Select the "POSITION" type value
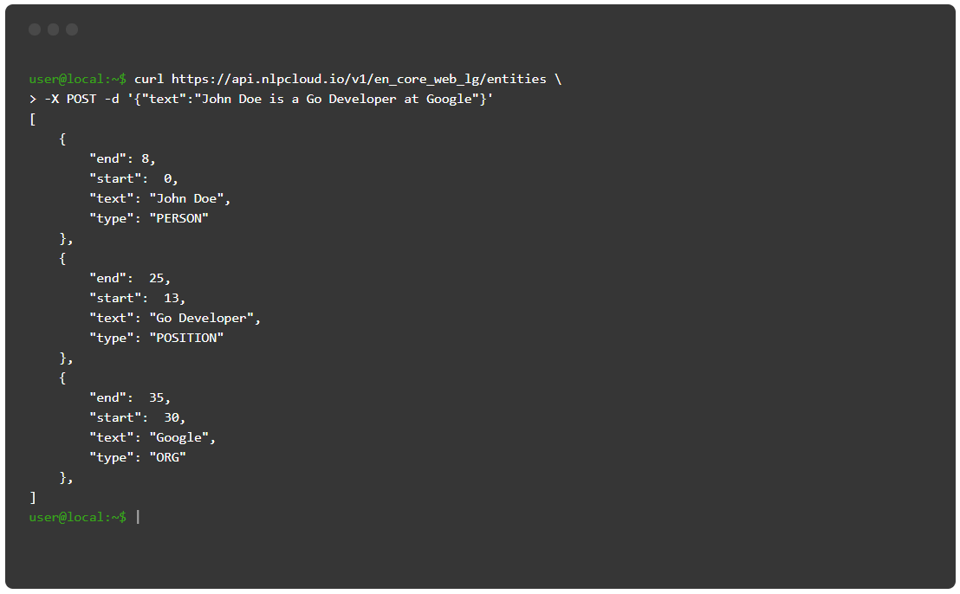 (186, 338)
